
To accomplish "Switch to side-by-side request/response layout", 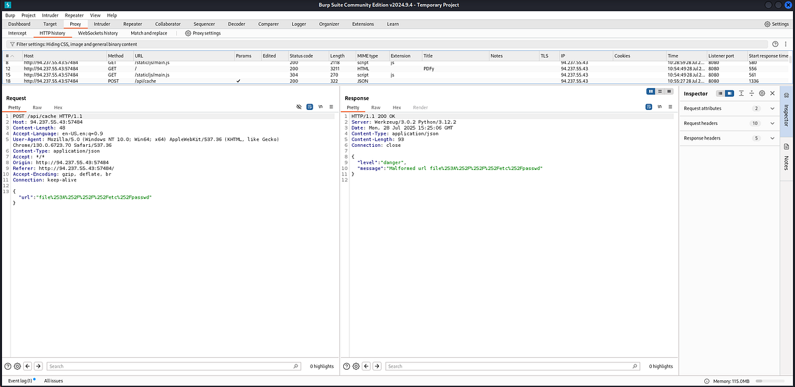I will point(651,91).
